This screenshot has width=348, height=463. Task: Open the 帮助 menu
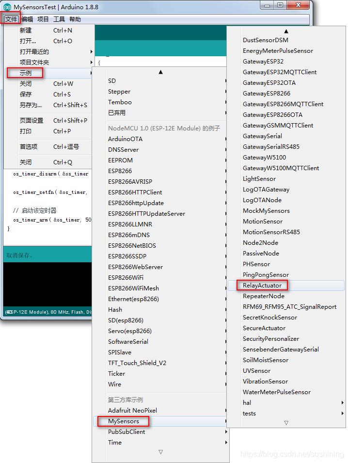pyautogui.click(x=75, y=19)
